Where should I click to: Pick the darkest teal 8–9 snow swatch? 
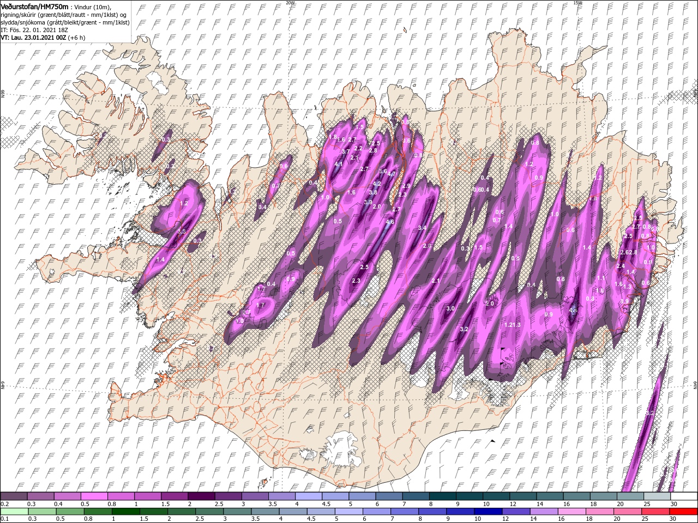tap(442, 496)
